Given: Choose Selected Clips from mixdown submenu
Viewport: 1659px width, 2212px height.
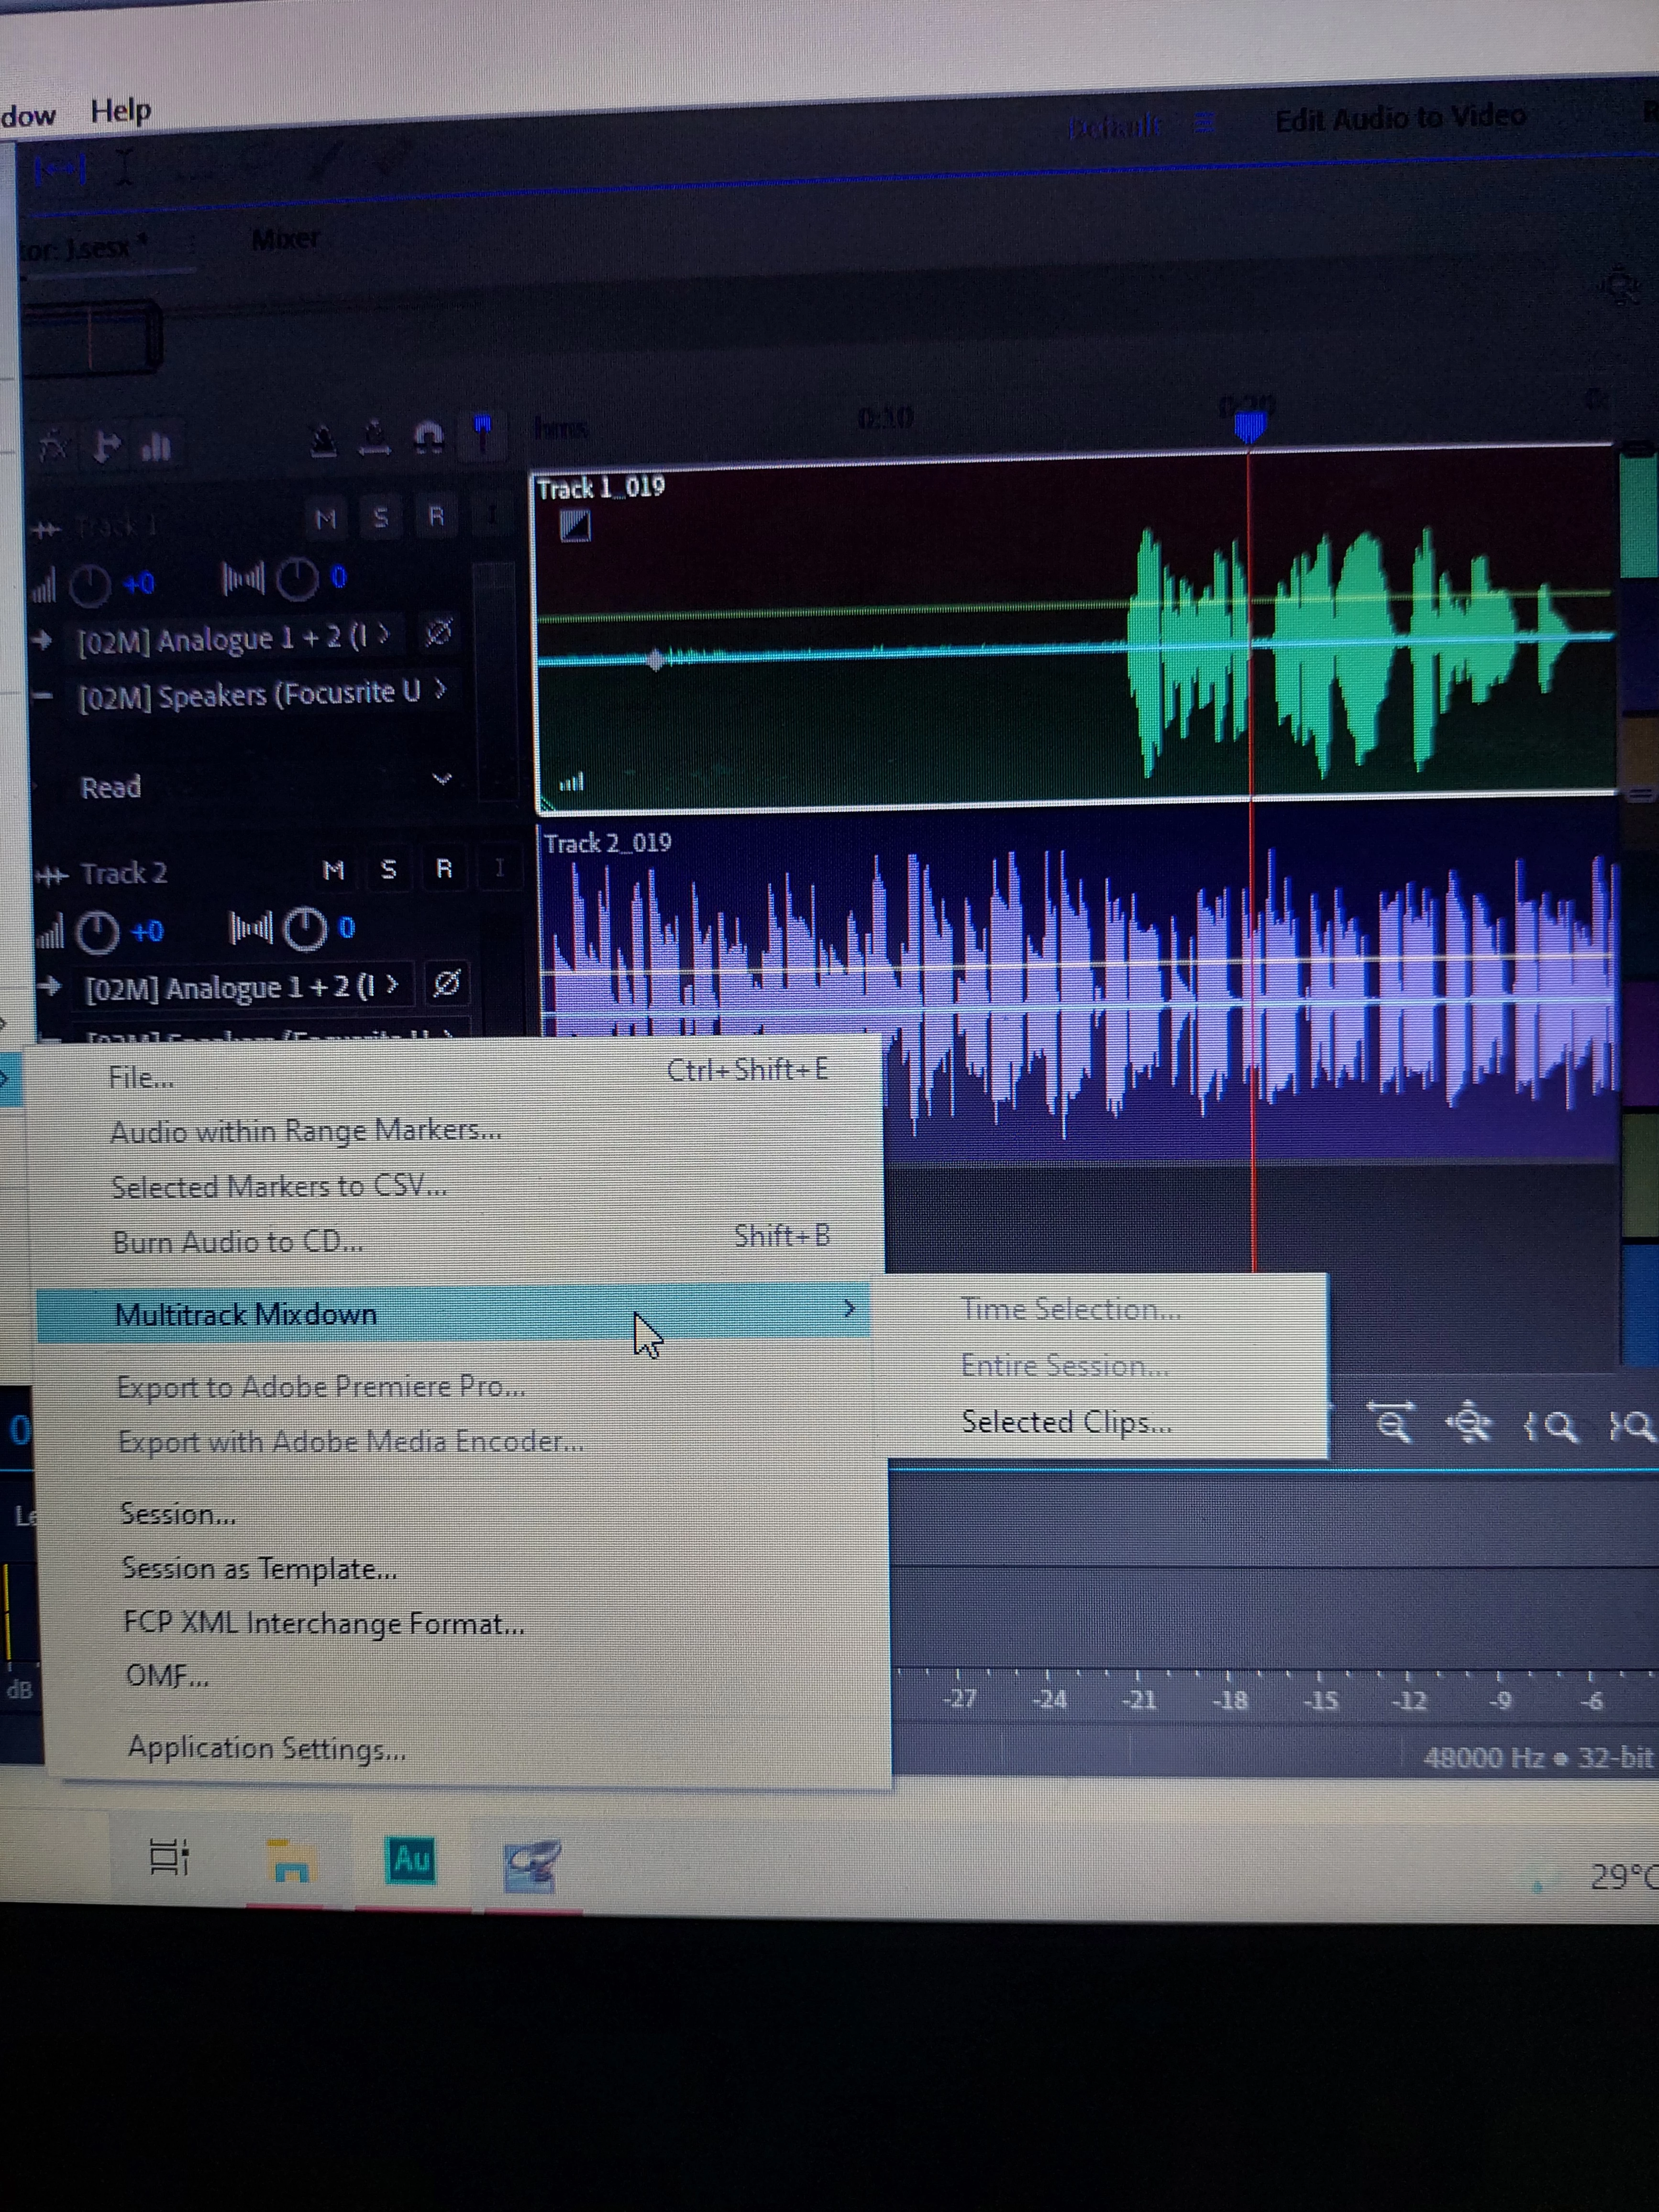Looking at the screenshot, I should click(x=1066, y=1422).
